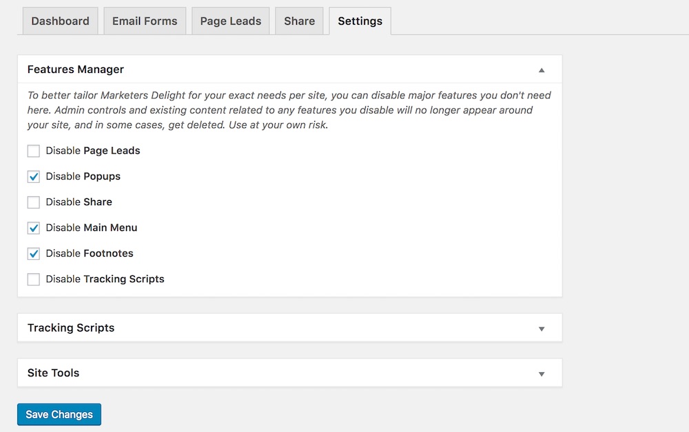The height and width of the screenshot is (432, 689).
Task: Expand the Tracking Scripts panel arrow
Action: [542, 329]
